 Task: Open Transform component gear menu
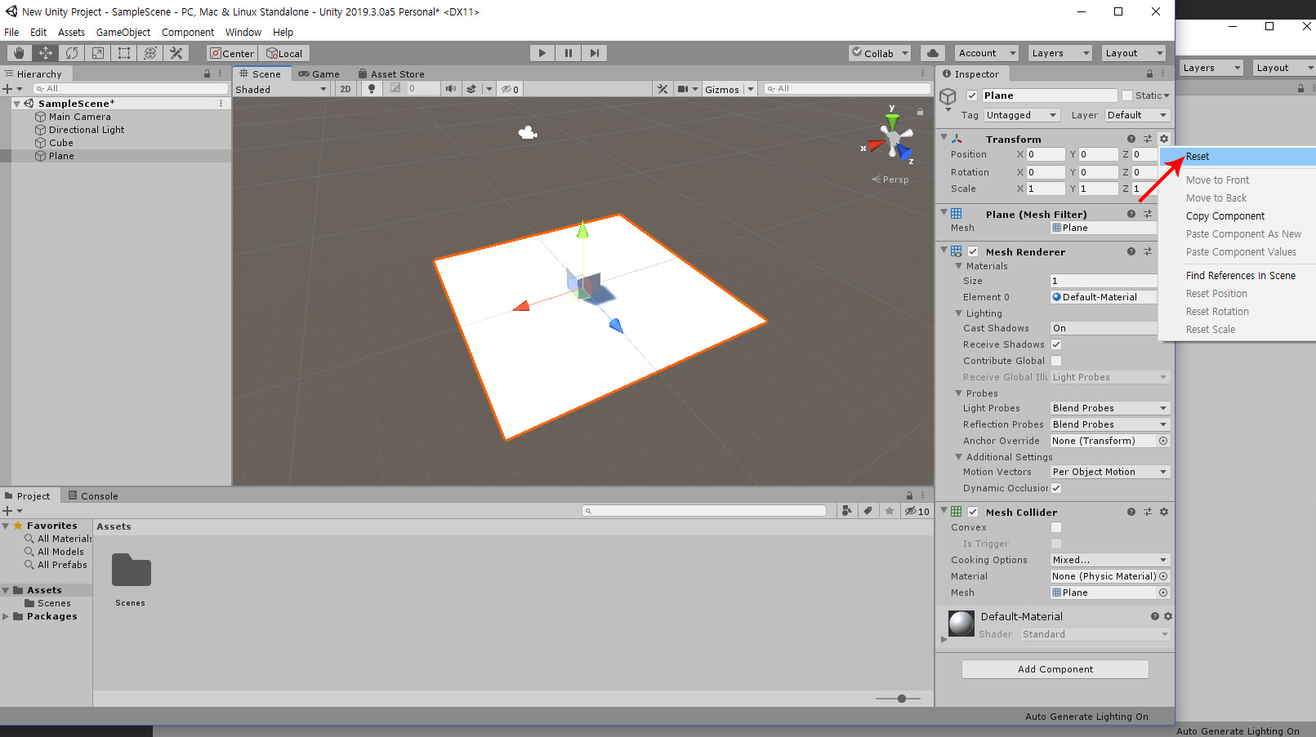click(x=1164, y=139)
